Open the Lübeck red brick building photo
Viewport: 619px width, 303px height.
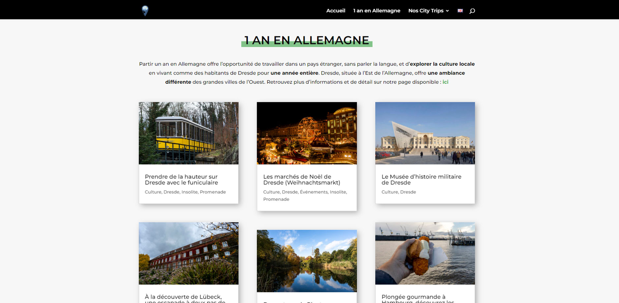point(189,253)
